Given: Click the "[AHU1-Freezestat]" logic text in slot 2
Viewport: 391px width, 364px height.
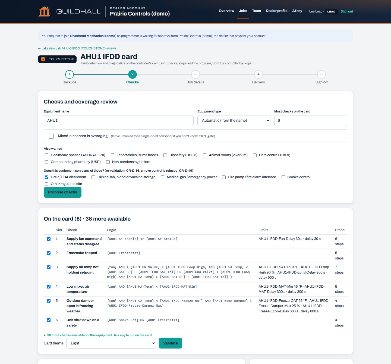Looking at the screenshot, I should pos(124,253).
